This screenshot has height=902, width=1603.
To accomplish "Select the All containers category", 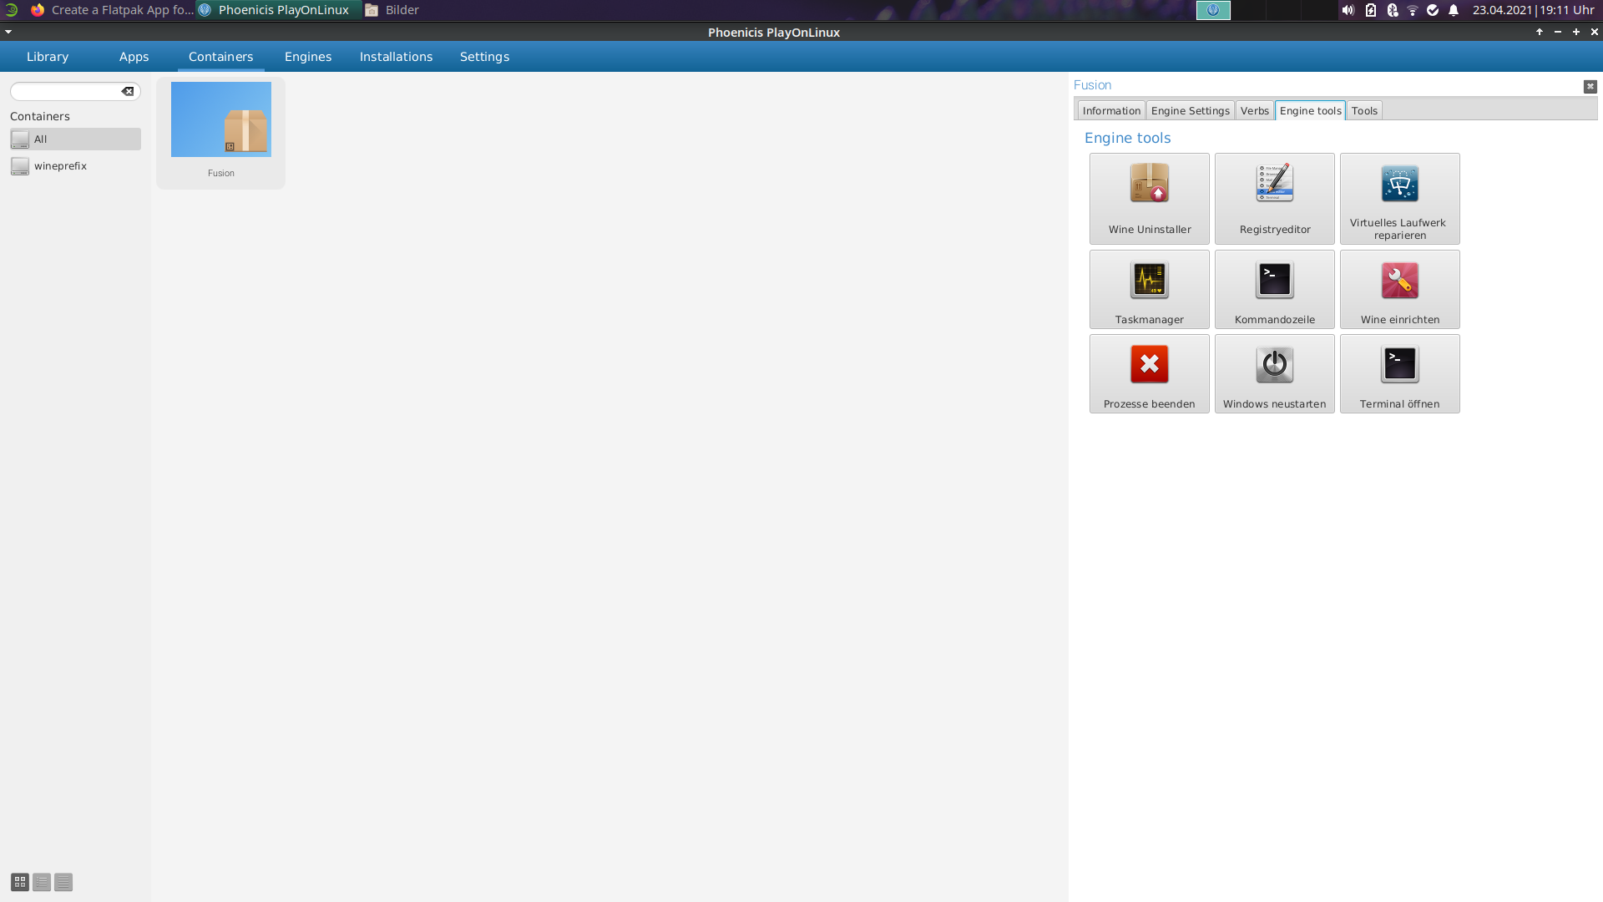I will tap(75, 139).
